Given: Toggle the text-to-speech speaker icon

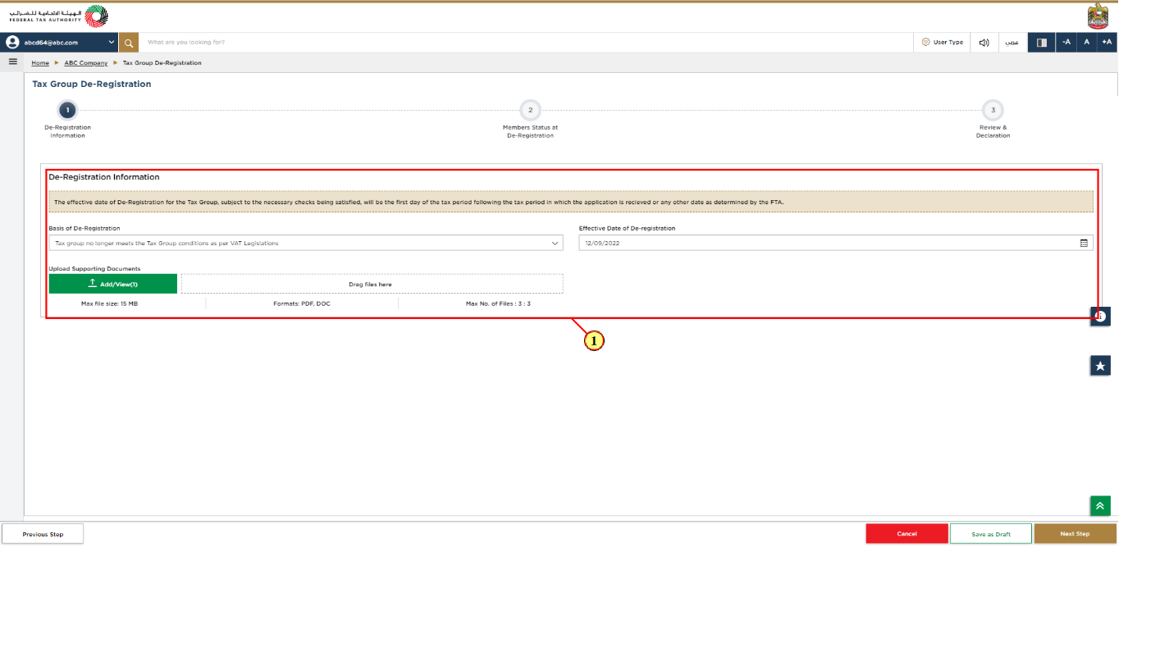Looking at the screenshot, I should point(984,43).
